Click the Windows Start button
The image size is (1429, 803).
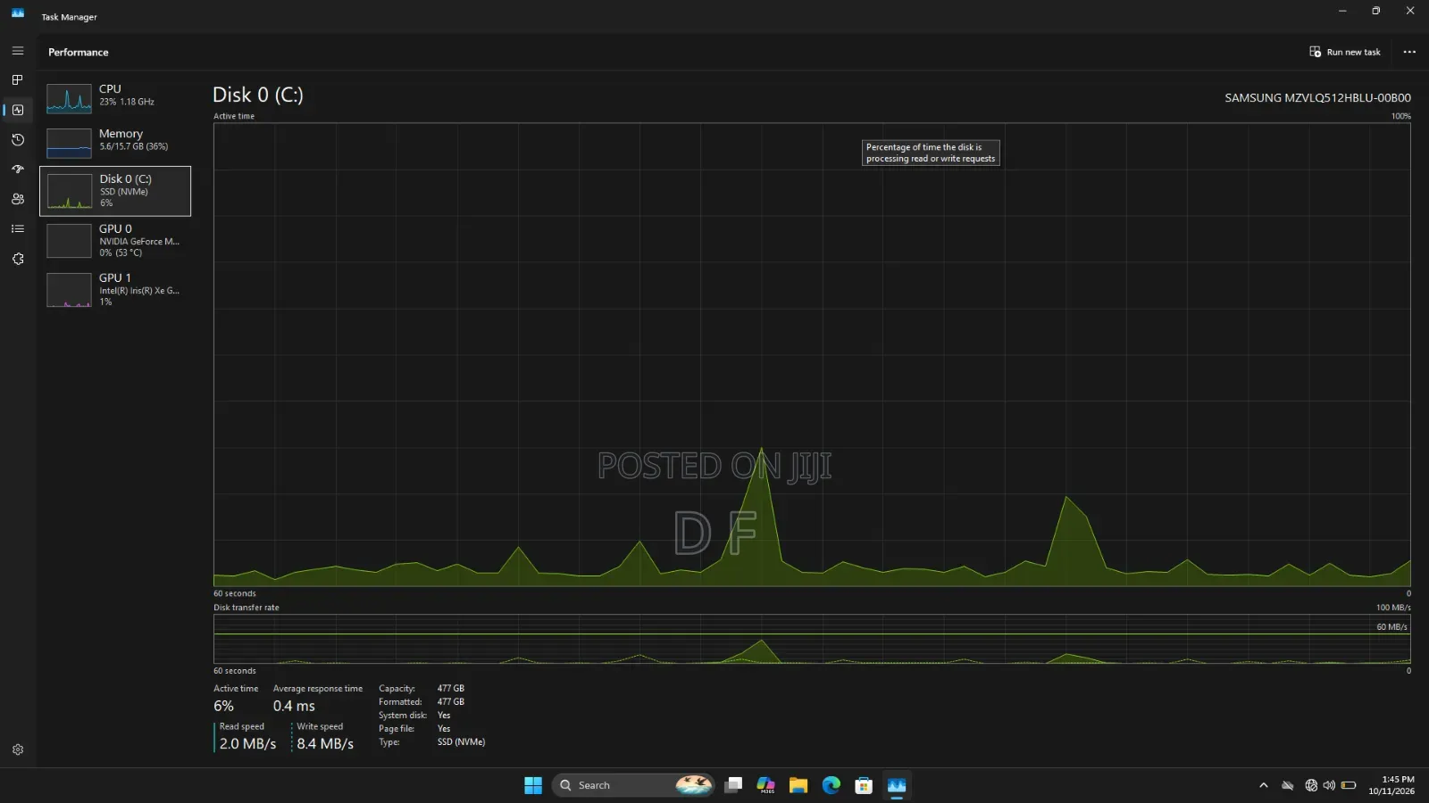click(533, 785)
